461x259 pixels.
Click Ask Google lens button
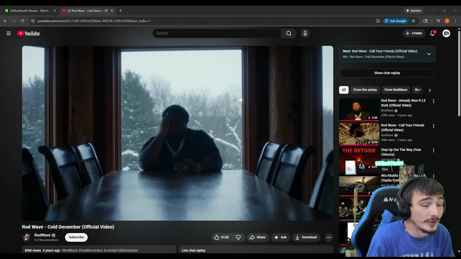tap(395, 21)
